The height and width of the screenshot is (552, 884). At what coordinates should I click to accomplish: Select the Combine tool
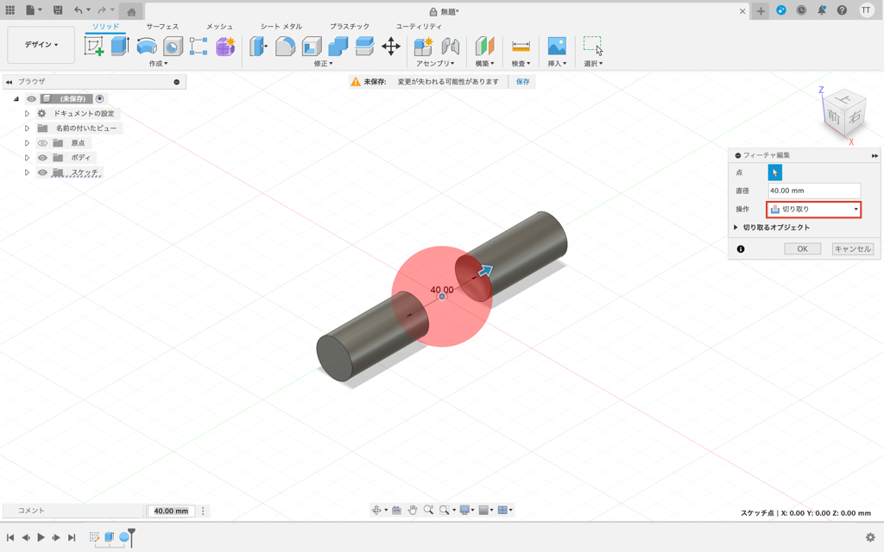point(338,47)
